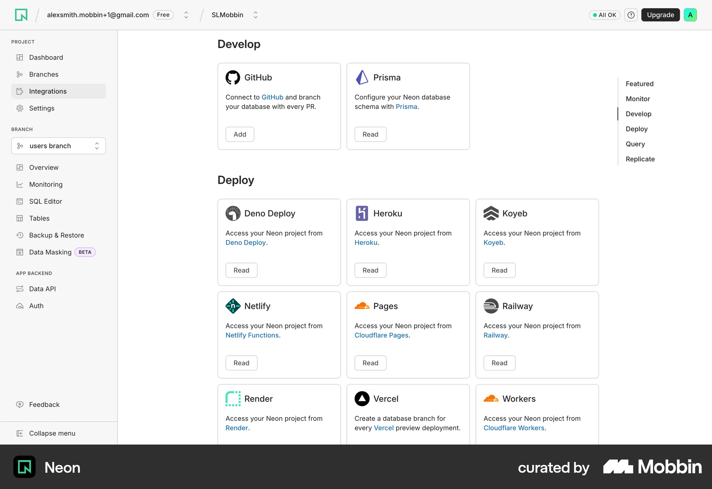Jump to Replicate section
Viewport: 712px width, 489px height.
pos(640,159)
